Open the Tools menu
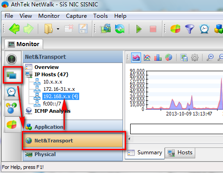Image resolution: width=223 pixels, height=173 pixels. [101, 16]
